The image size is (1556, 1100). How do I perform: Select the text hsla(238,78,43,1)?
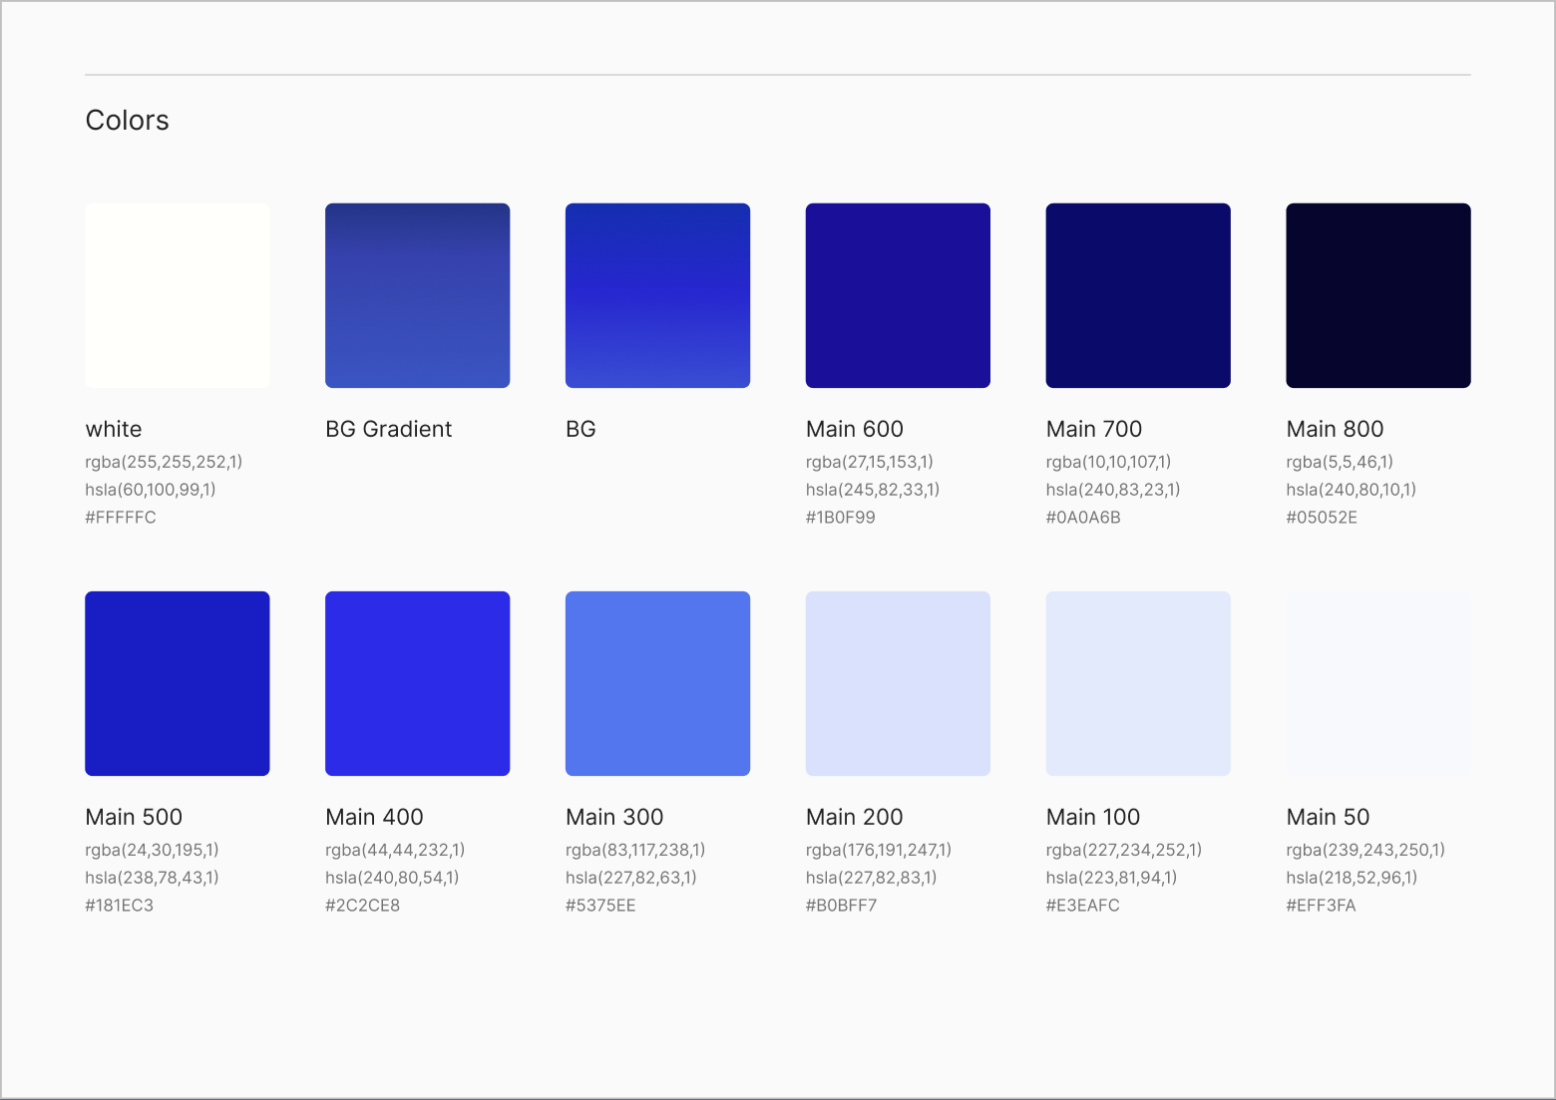[x=153, y=878]
